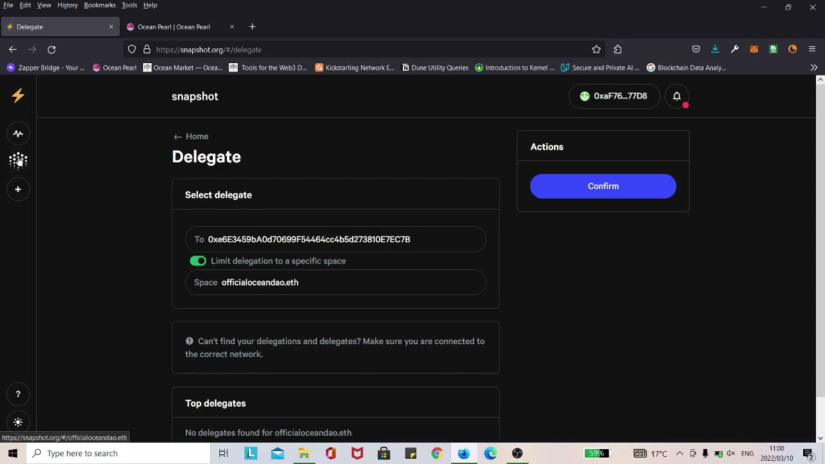Show hidden system tray icons

pos(679,453)
